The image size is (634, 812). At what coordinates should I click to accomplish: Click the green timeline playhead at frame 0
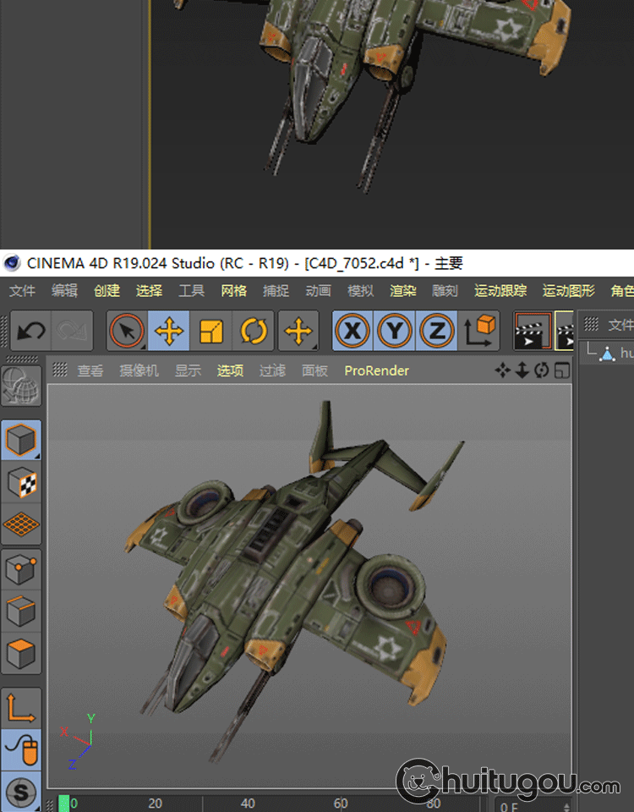pos(64,803)
